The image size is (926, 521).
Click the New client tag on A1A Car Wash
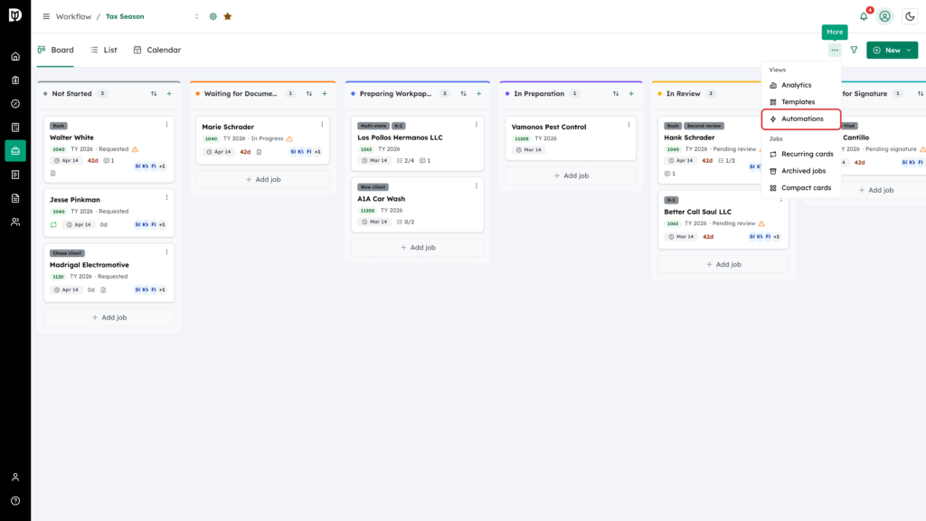pyautogui.click(x=373, y=187)
